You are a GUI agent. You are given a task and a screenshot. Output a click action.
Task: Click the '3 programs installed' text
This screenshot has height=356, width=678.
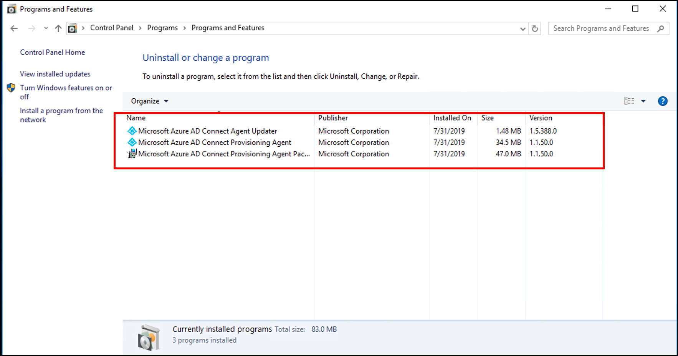(x=204, y=340)
